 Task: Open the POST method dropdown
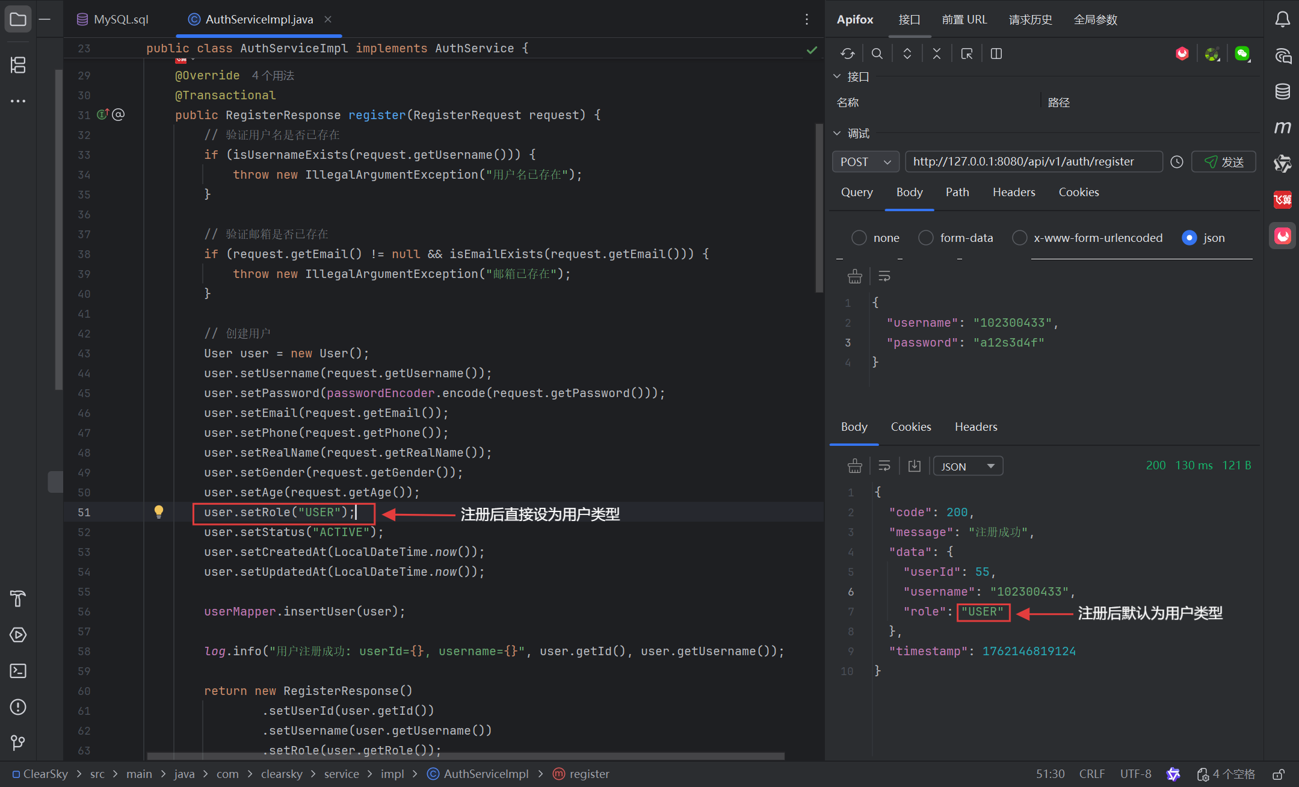click(865, 162)
